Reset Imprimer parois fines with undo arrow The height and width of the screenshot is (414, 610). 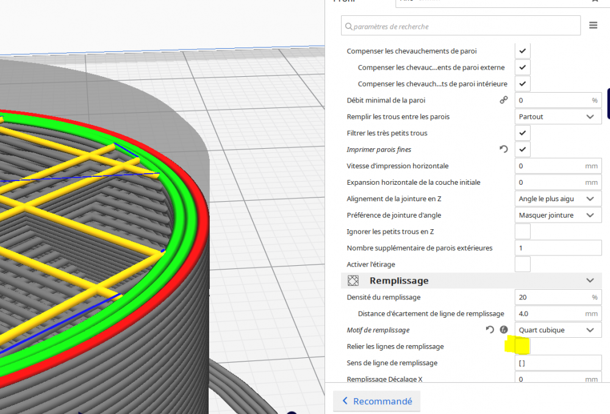tap(503, 149)
